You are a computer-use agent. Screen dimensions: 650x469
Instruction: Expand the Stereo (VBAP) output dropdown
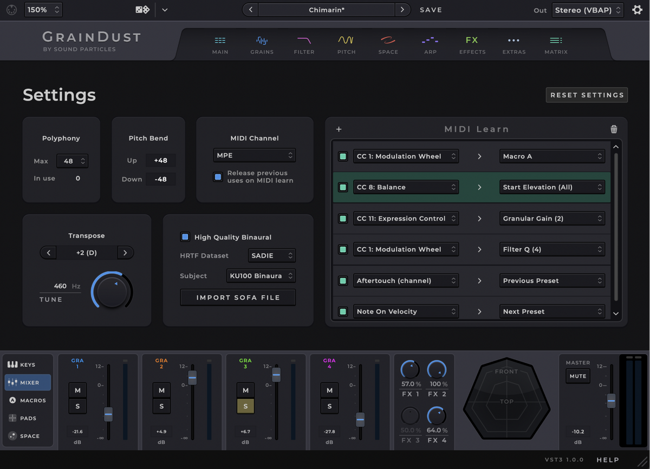[588, 9]
